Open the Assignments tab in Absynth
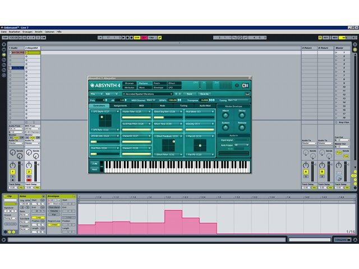The width and height of the screenshot is (359, 269). 120,106
